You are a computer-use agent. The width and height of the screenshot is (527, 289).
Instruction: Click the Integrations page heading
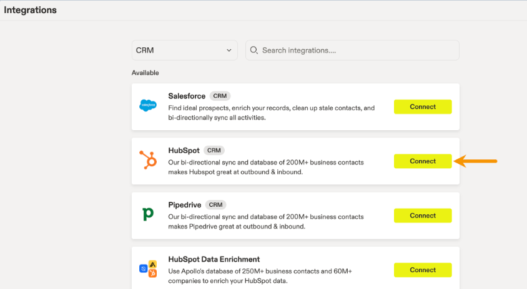tap(30, 10)
